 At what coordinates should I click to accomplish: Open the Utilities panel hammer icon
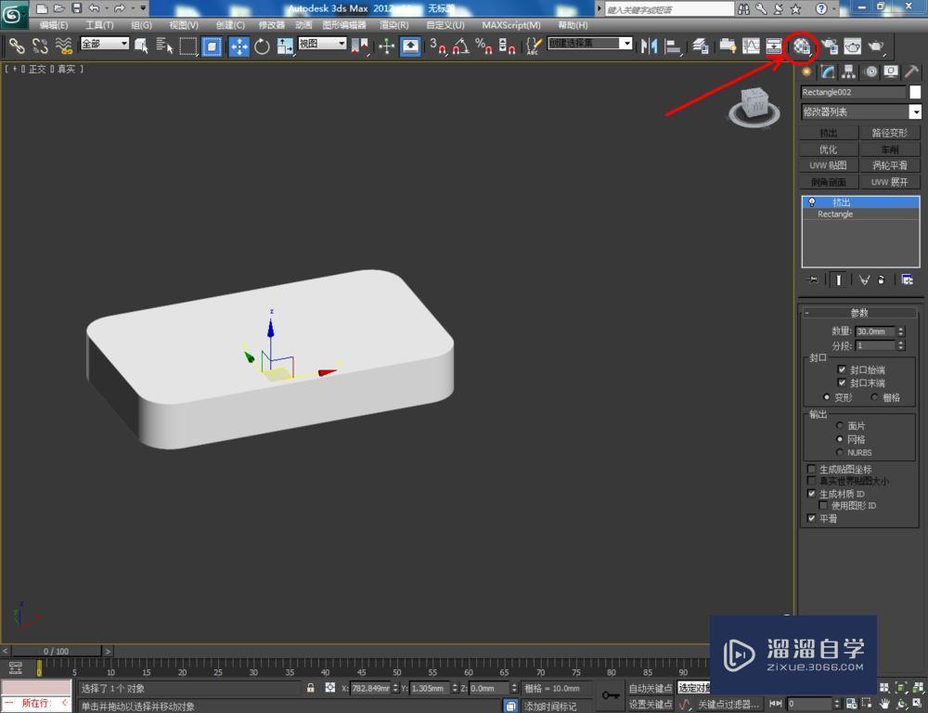tap(911, 72)
